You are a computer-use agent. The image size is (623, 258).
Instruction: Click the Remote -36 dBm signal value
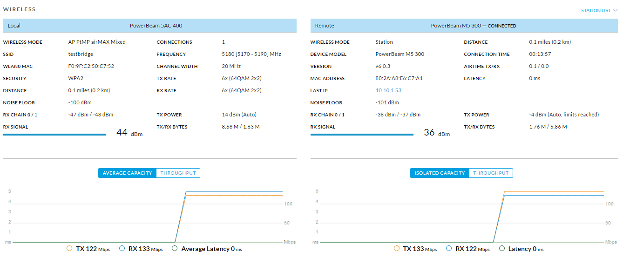pyautogui.click(x=435, y=133)
